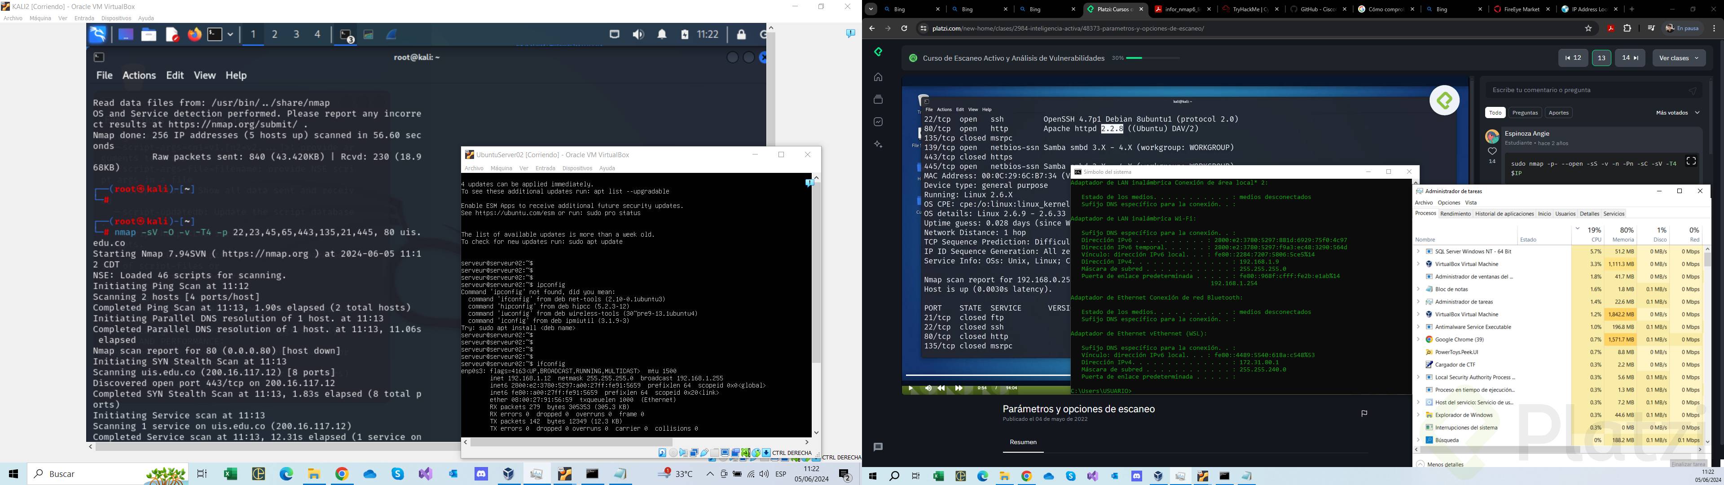The width and height of the screenshot is (1724, 485).
Task: Like Espinoza Angie's comment with heart
Action: (x=1492, y=152)
